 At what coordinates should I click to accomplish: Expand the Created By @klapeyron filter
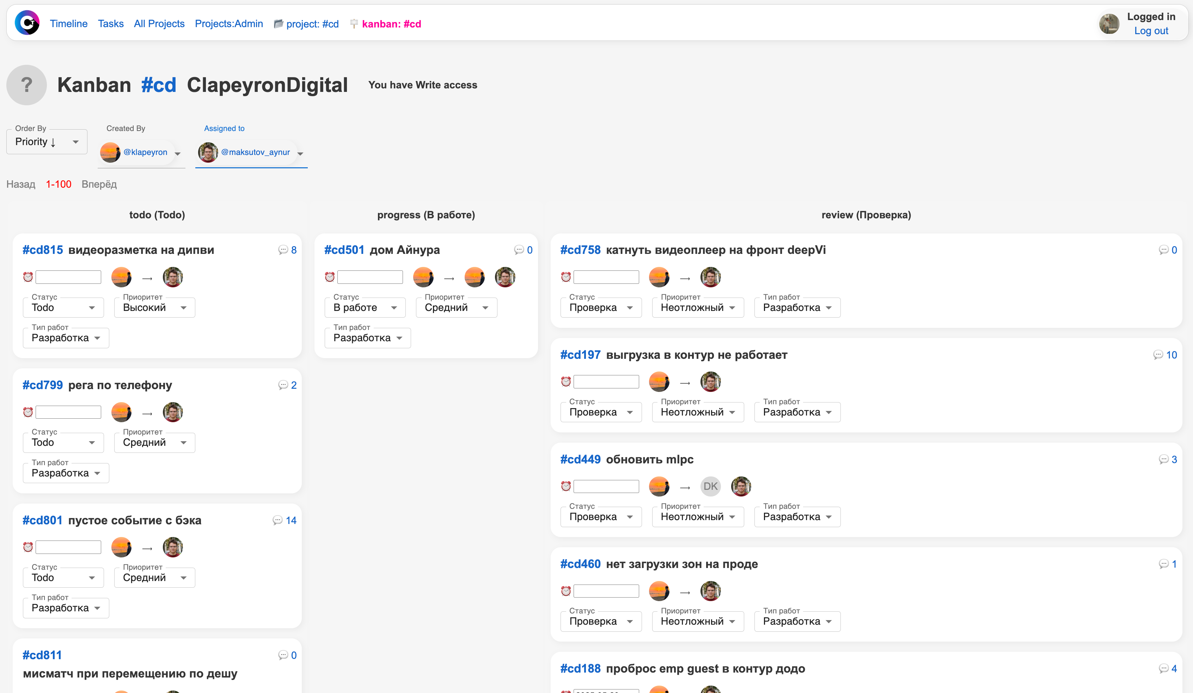pyautogui.click(x=178, y=153)
